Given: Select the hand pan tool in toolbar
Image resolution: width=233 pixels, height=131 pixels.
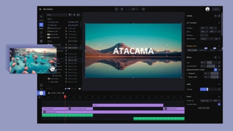Looking at the screenshot, I should [122, 9].
